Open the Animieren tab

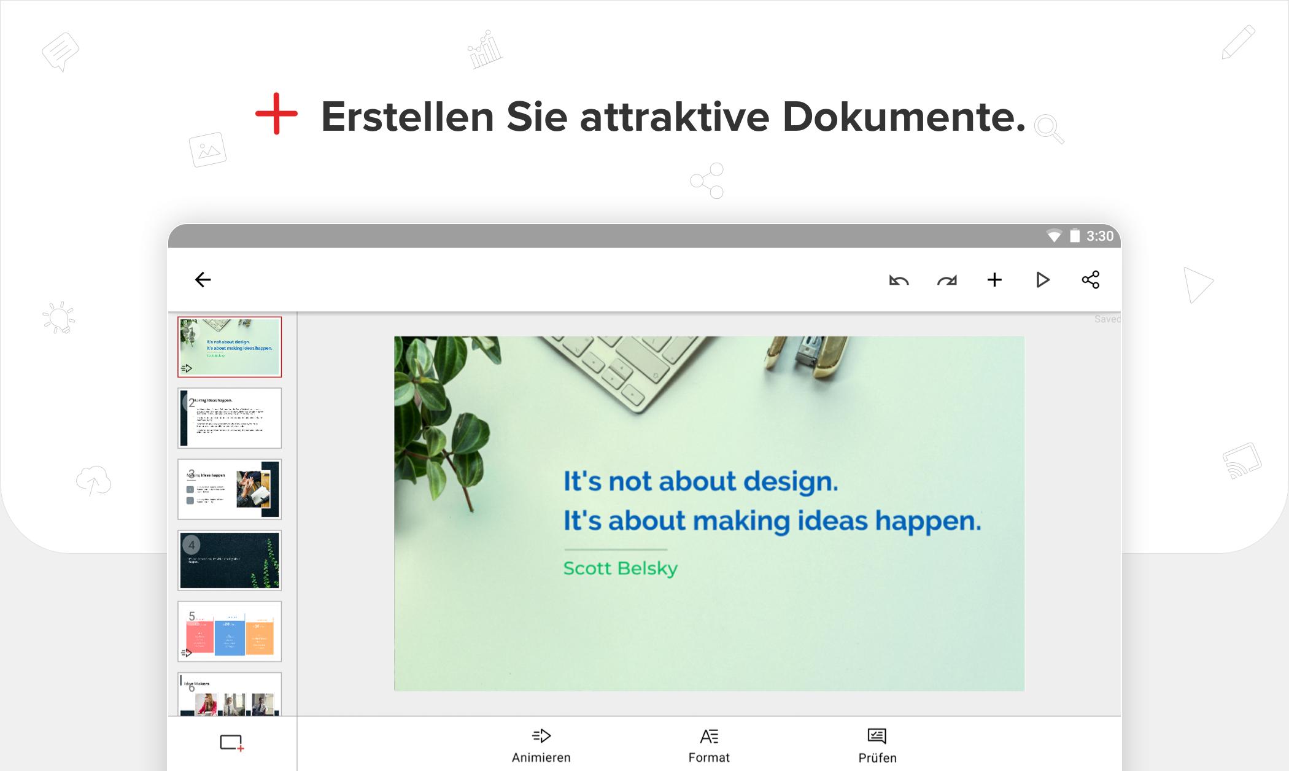(x=541, y=745)
